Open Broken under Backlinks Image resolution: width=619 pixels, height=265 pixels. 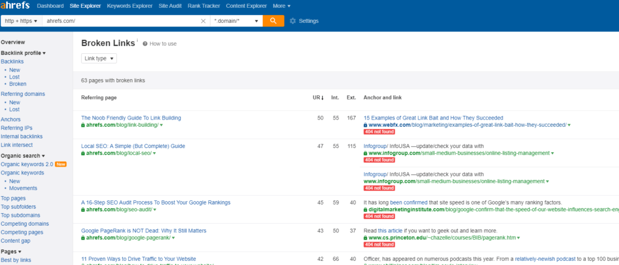[18, 84]
